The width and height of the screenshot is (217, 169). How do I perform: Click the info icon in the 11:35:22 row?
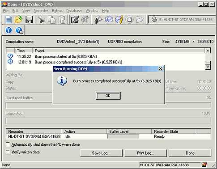click(10, 56)
